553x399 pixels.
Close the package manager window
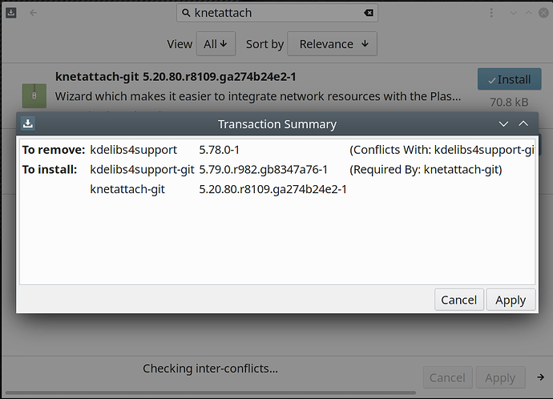[x=543, y=13]
